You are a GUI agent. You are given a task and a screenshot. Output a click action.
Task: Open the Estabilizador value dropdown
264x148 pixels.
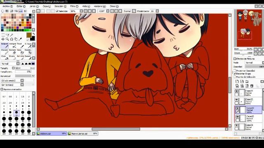157,11
